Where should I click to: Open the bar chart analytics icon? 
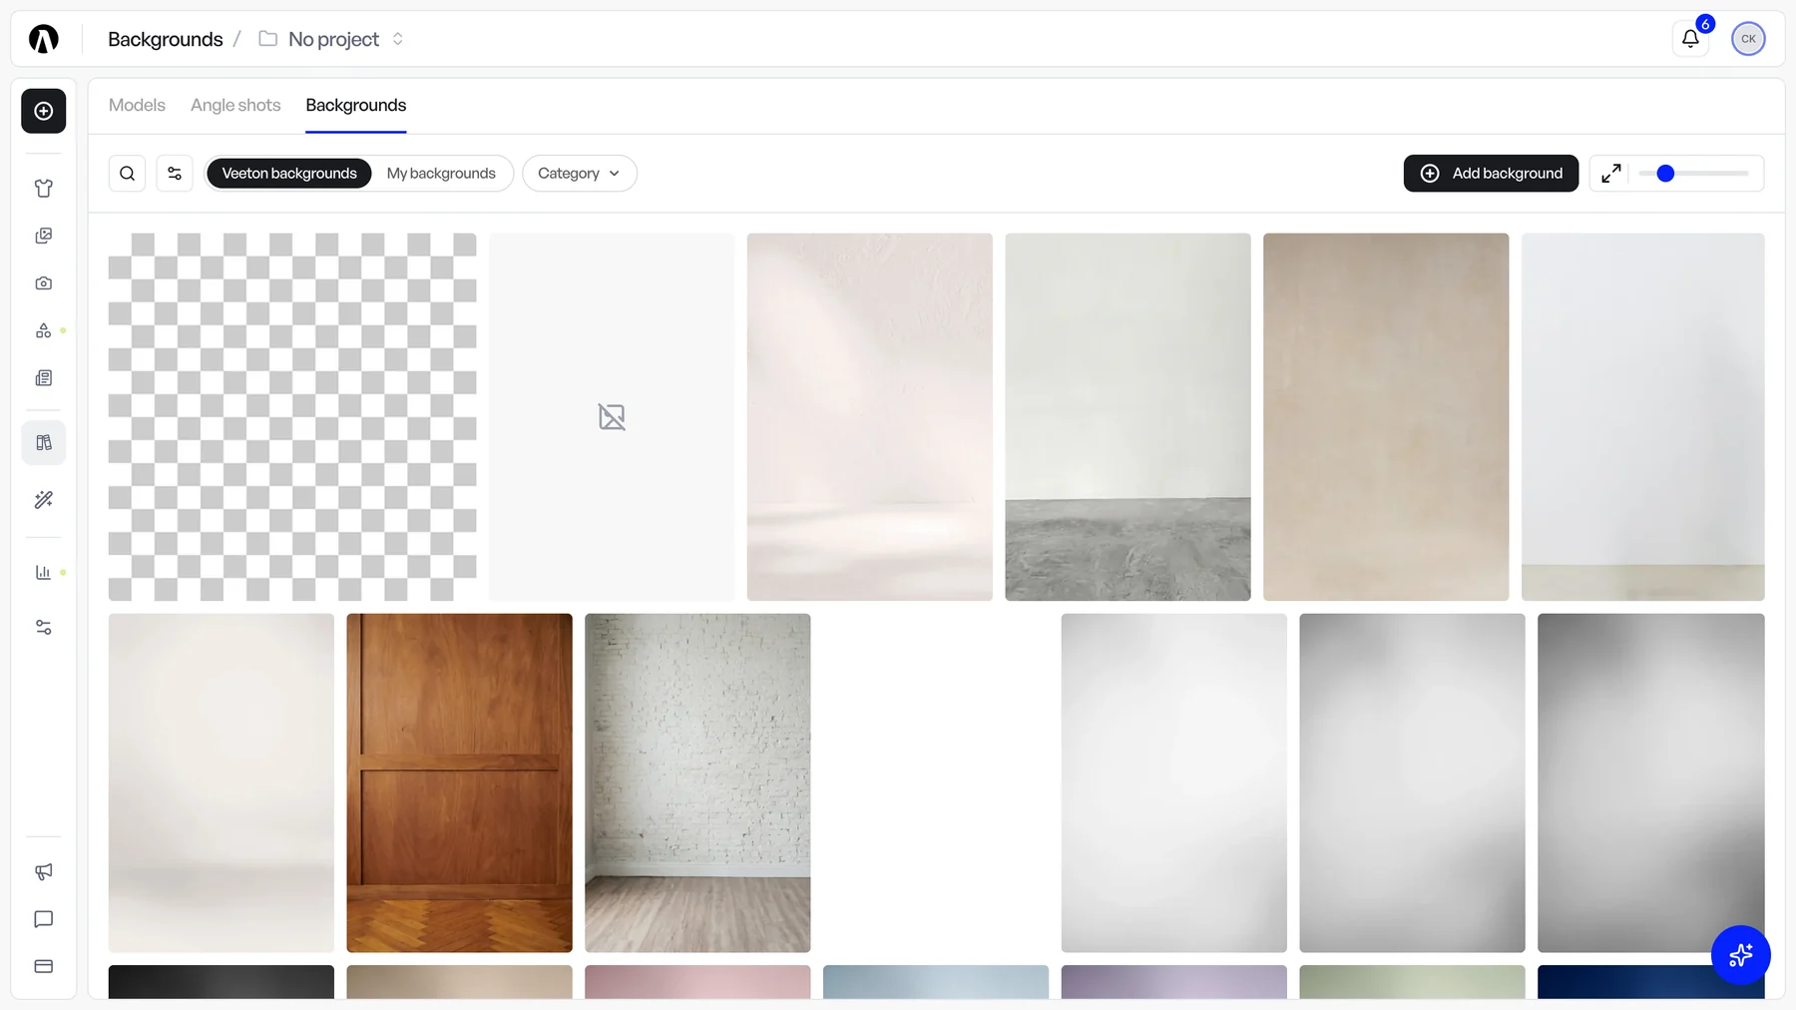point(44,573)
